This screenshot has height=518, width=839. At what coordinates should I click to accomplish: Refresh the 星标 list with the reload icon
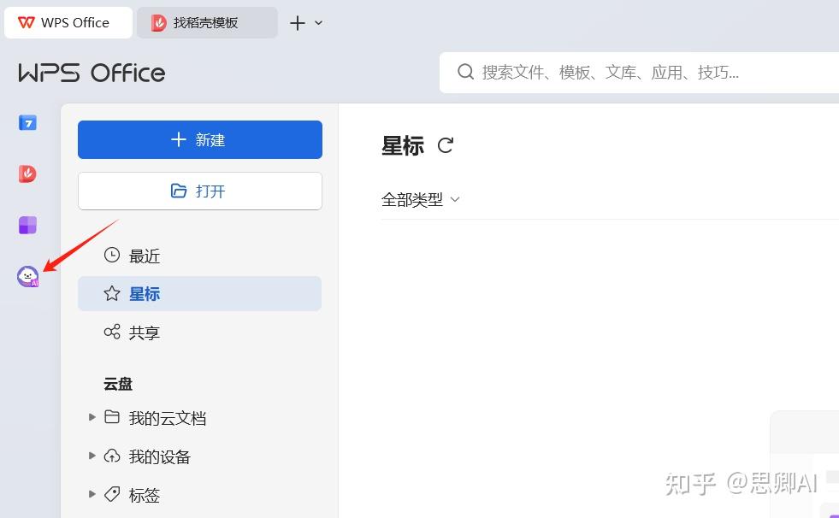pyautogui.click(x=445, y=145)
